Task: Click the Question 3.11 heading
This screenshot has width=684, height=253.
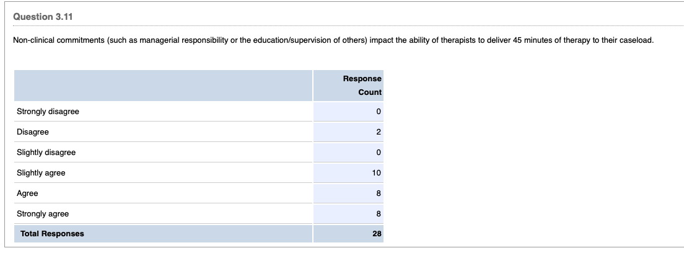Action: tap(43, 17)
